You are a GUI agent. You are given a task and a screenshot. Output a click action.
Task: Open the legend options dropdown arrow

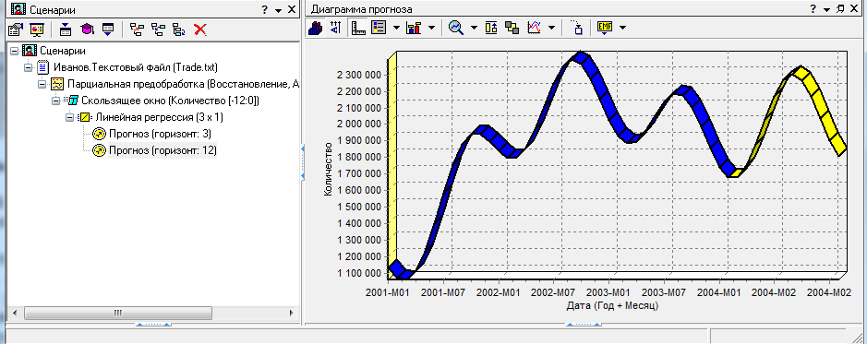pos(396,28)
